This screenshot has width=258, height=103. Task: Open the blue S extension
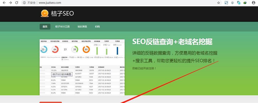click(x=226, y=3)
